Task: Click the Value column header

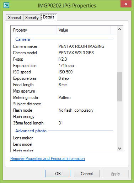Action: pos(84,30)
